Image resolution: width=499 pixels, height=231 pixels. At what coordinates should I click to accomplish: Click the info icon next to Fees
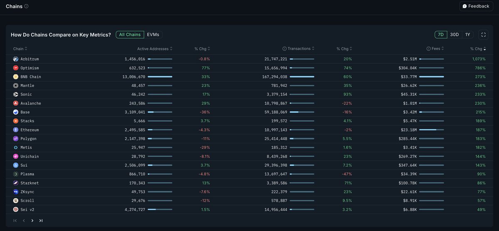tap(428, 49)
